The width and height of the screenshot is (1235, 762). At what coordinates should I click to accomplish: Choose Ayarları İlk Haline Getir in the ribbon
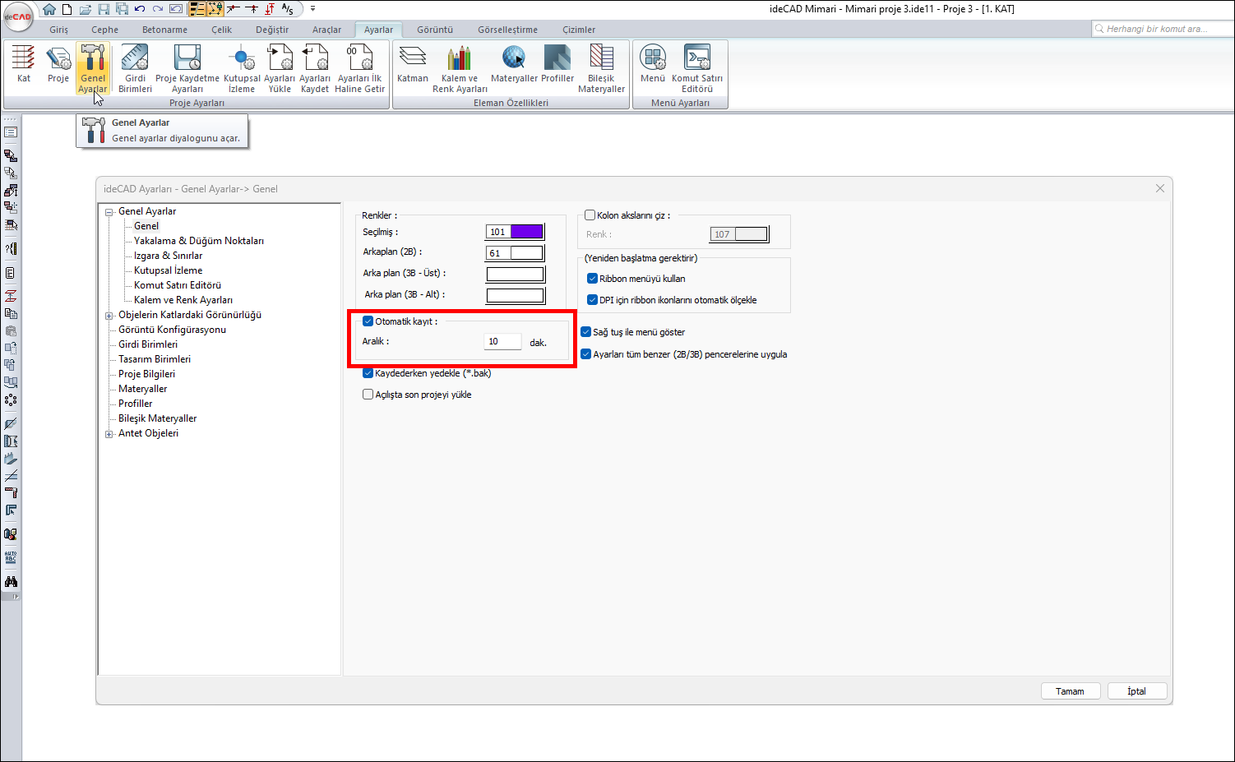point(360,68)
